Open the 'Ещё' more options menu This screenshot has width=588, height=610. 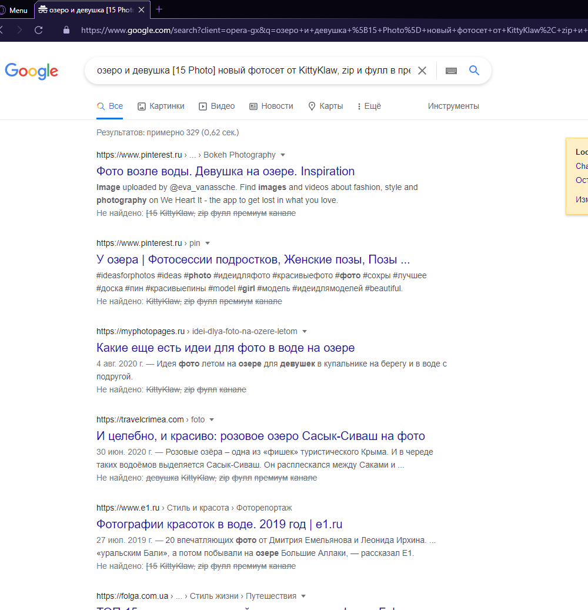coord(369,106)
